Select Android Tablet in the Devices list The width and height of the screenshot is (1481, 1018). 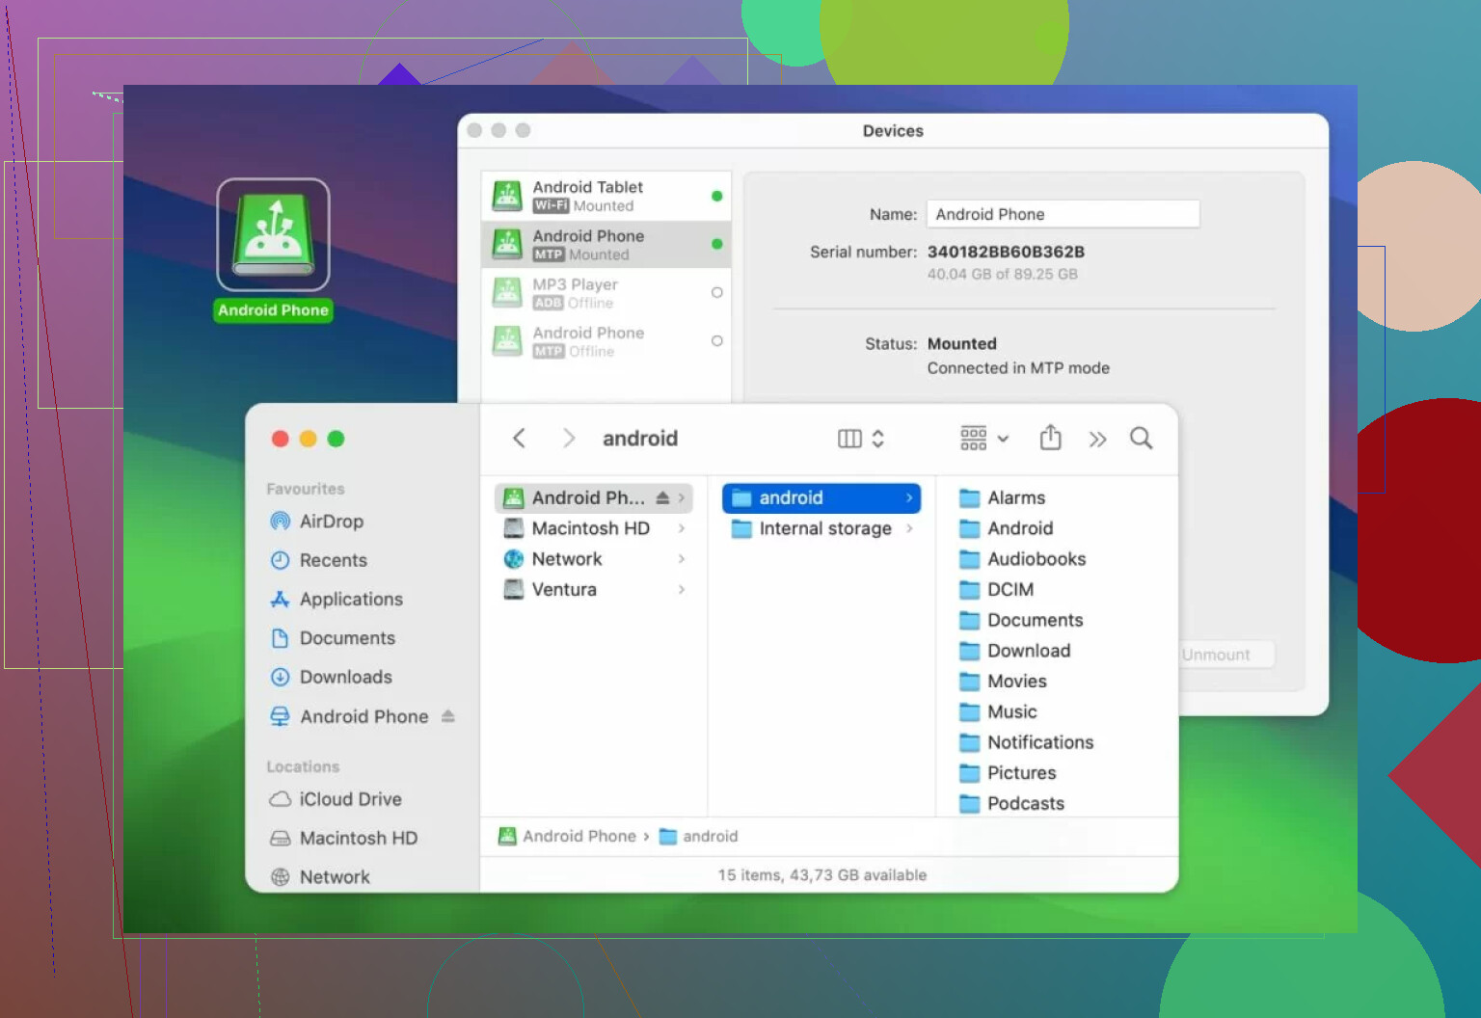point(606,196)
